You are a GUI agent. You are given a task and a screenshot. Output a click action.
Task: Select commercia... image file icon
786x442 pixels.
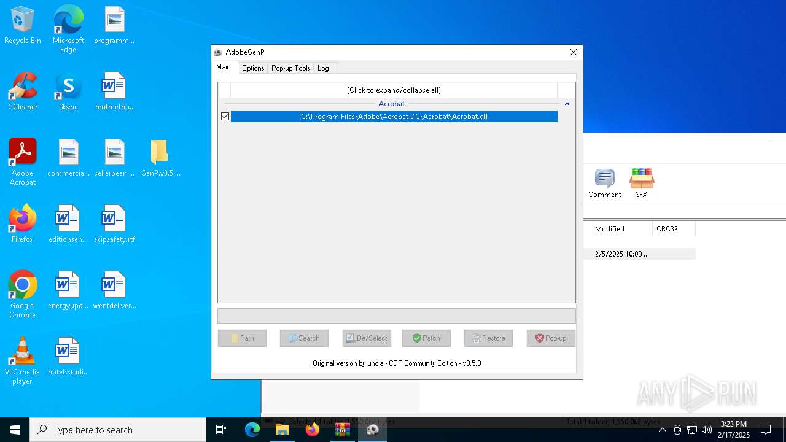[68, 158]
